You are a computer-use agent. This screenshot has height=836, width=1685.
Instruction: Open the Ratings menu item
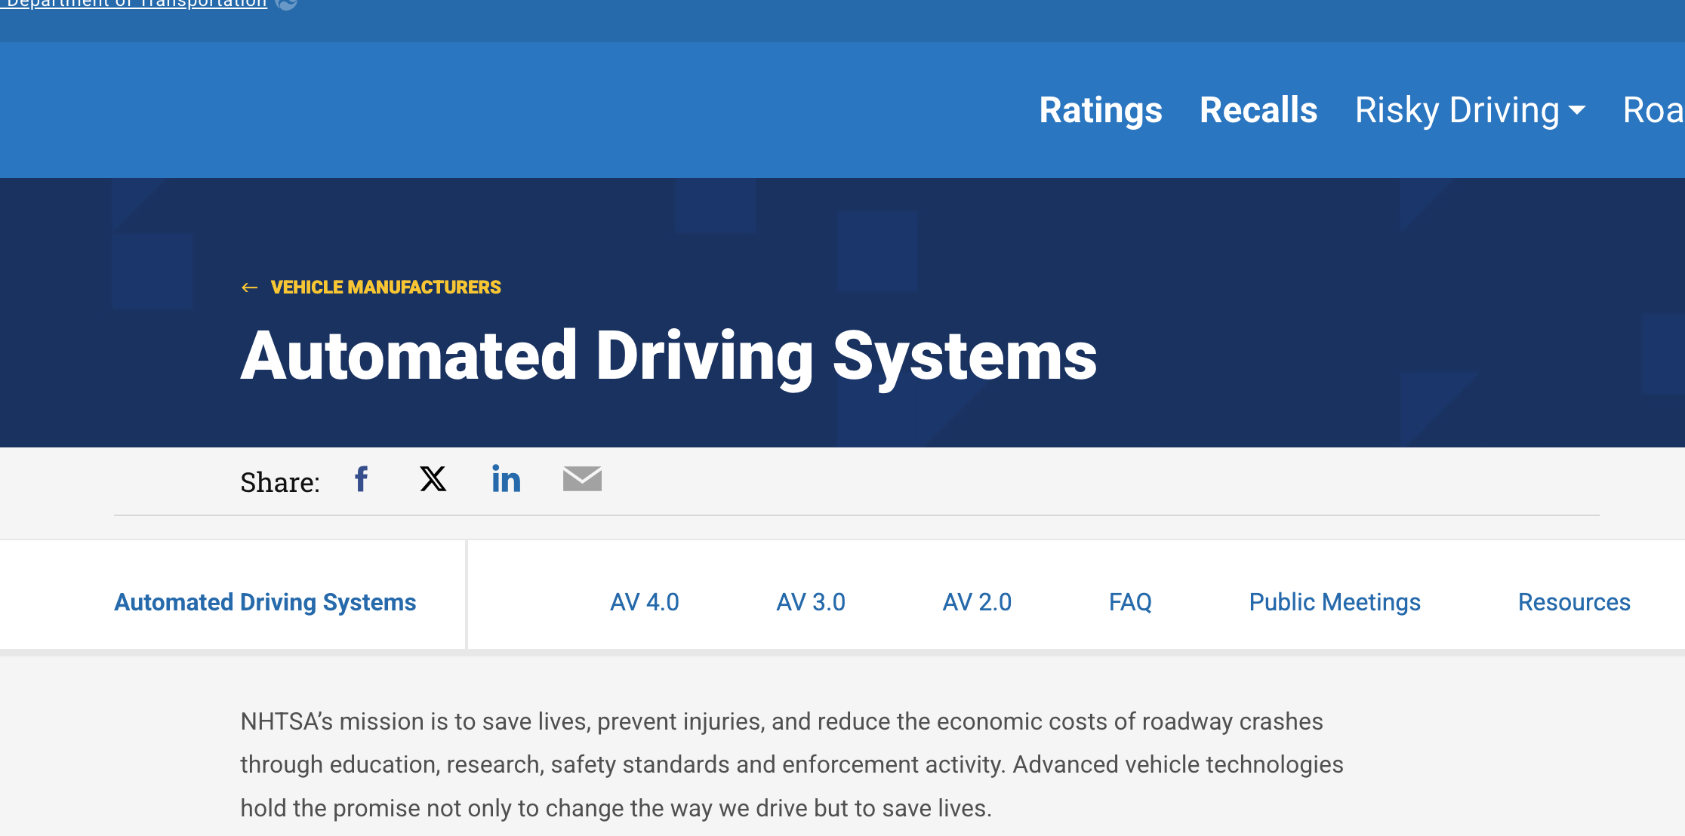pos(1101,110)
